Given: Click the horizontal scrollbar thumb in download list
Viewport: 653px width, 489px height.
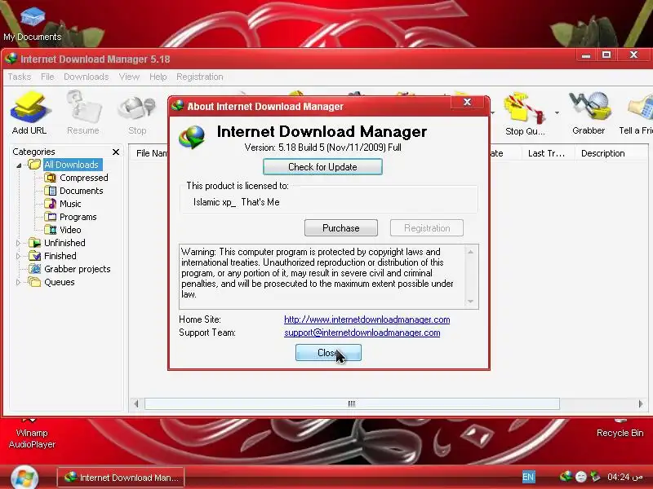Looking at the screenshot, I should tap(352, 403).
